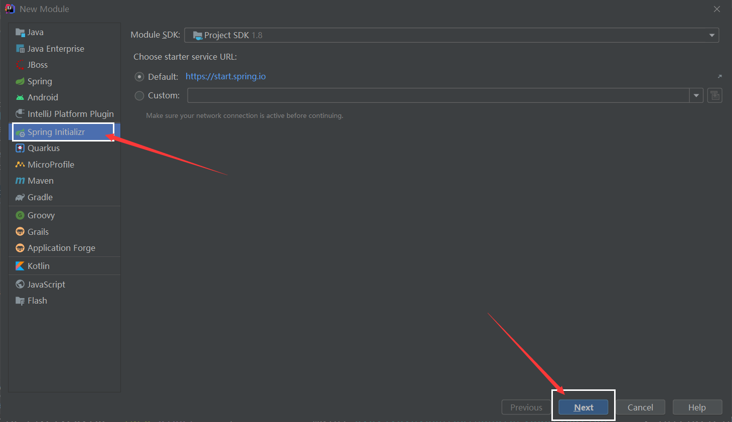Viewport: 732px width, 422px height.
Task: Select Java Enterprise module type
Action: (x=65, y=49)
